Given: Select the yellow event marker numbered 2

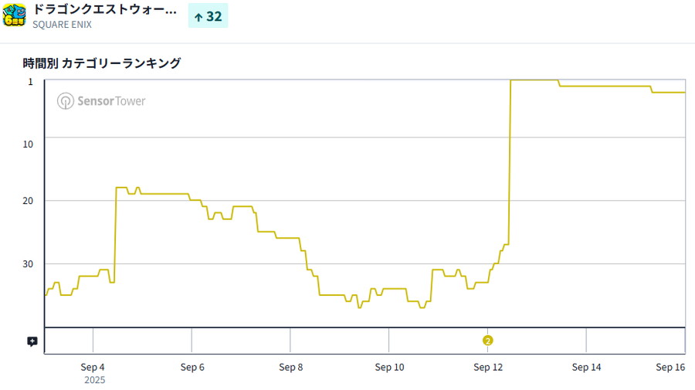Looking at the screenshot, I should (x=487, y=341).
